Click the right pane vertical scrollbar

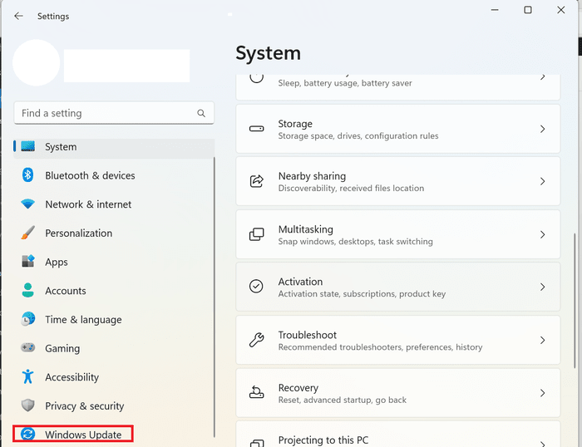click(575, 301)
